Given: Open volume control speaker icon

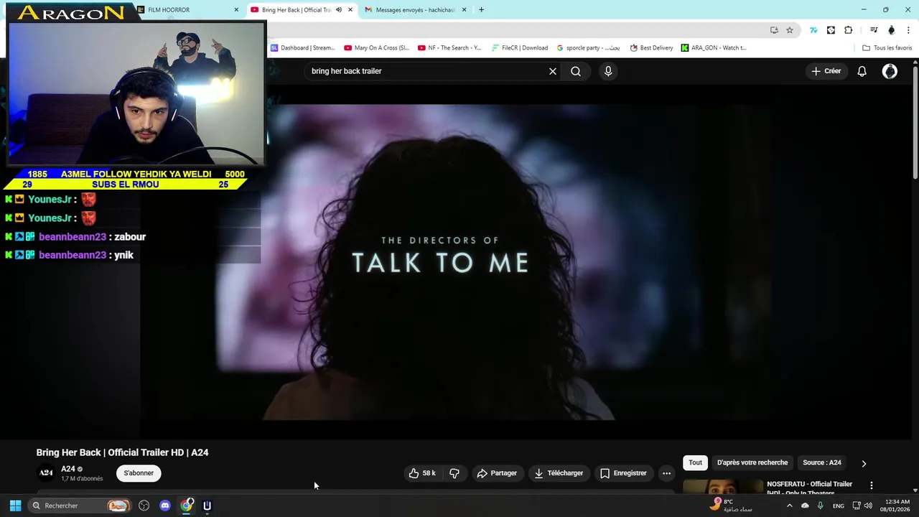Looking at the screenshot, I should click(x=868, y=506).
